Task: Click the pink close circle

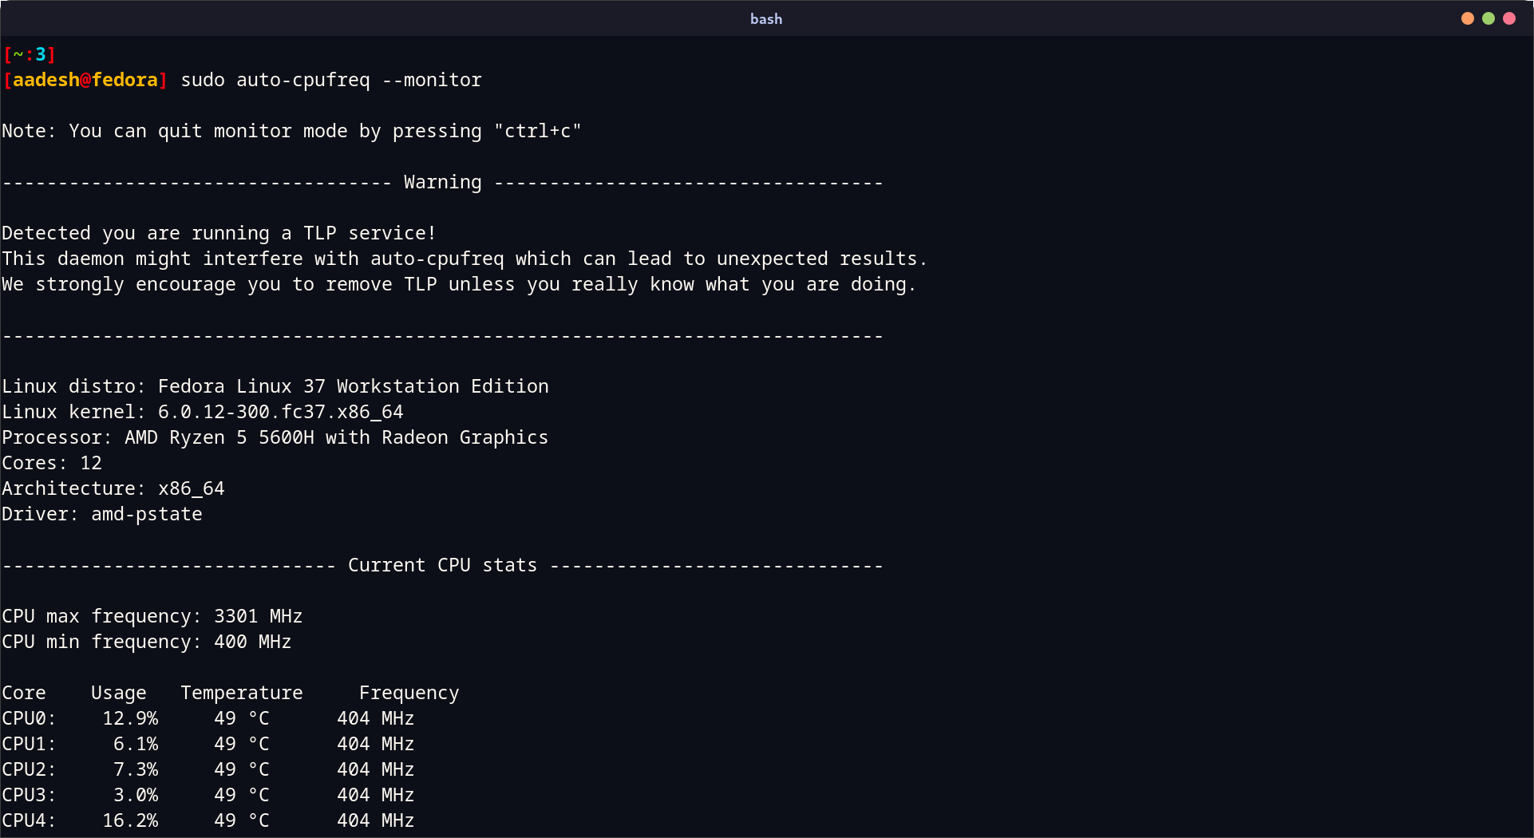Action: (x=1508, y=18)
